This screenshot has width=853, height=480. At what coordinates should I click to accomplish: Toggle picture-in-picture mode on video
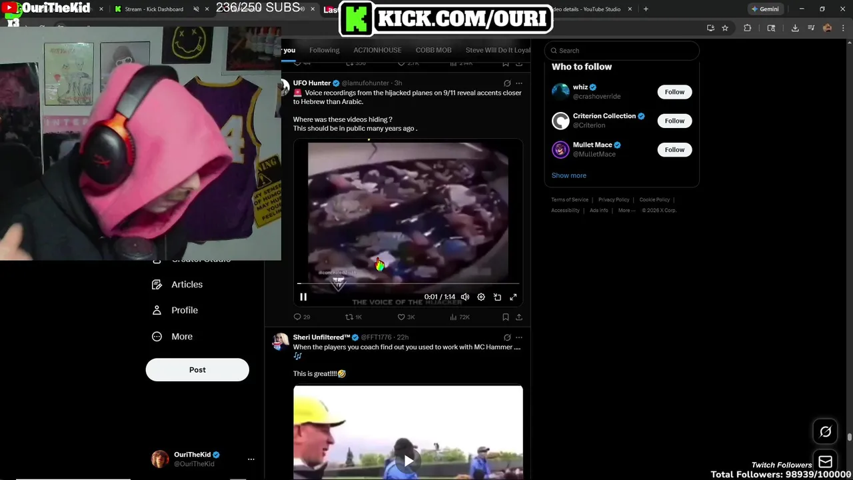[497, 297]
